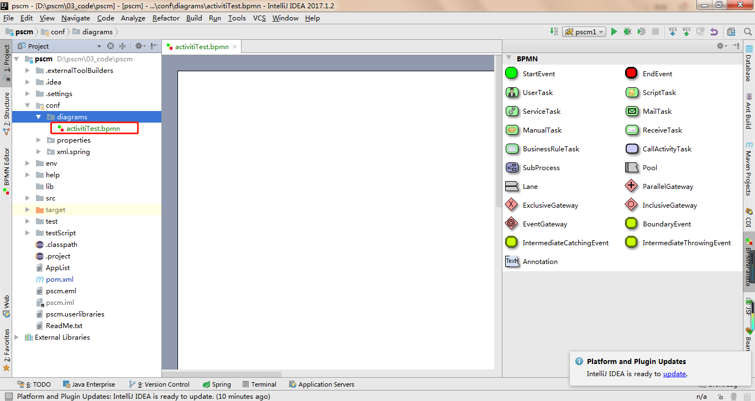
Task: Run pscm1 with the green play button
Action: pyautogui.click(x=614, y=32)
